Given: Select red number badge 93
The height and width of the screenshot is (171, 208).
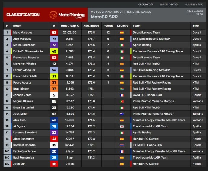Looking at the screenshot, I should point(54,33).
